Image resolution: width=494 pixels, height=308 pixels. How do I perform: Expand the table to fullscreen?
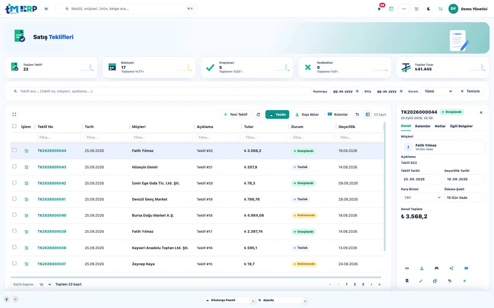tap(14, 115)
